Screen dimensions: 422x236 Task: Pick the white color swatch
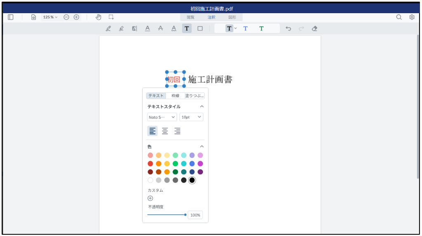tap(150, 180)
